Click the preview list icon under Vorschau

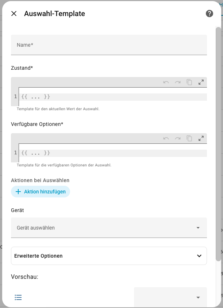click(x=18, y=297)
